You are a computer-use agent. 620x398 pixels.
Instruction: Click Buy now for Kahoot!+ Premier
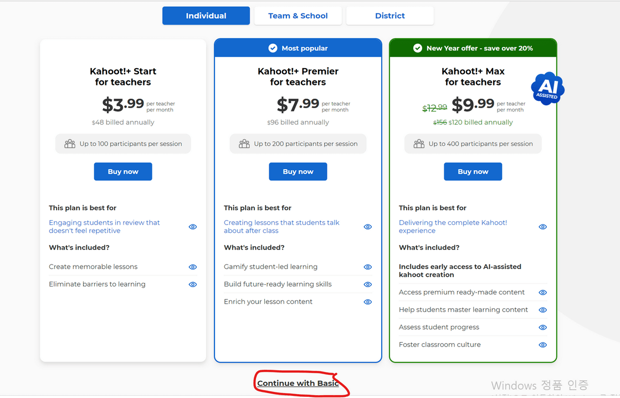tap(298, 172)
